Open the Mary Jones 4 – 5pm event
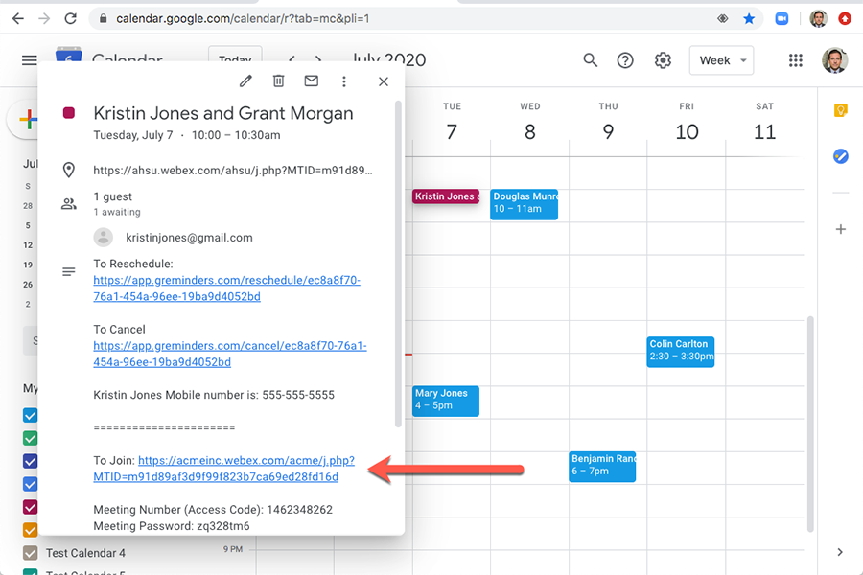Image resolution: width=863 pixels, height=575 pixels. click(x=446, y=401)
